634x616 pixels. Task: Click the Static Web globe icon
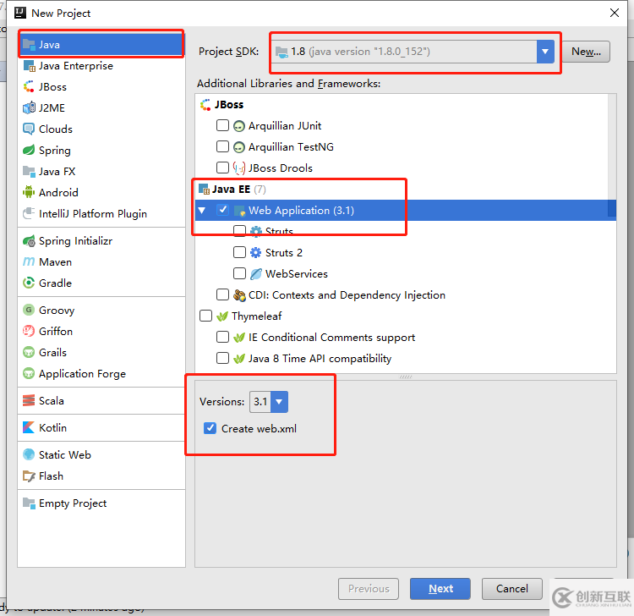click(x=29, y=454)
